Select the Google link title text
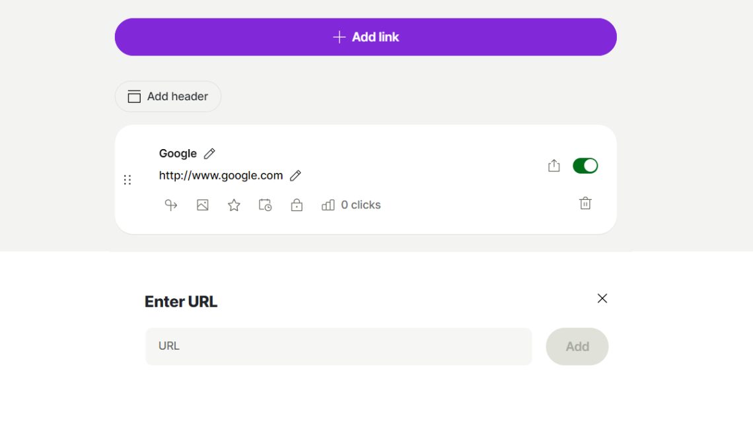Screen dimensions: 753x423 pos(178,154)
